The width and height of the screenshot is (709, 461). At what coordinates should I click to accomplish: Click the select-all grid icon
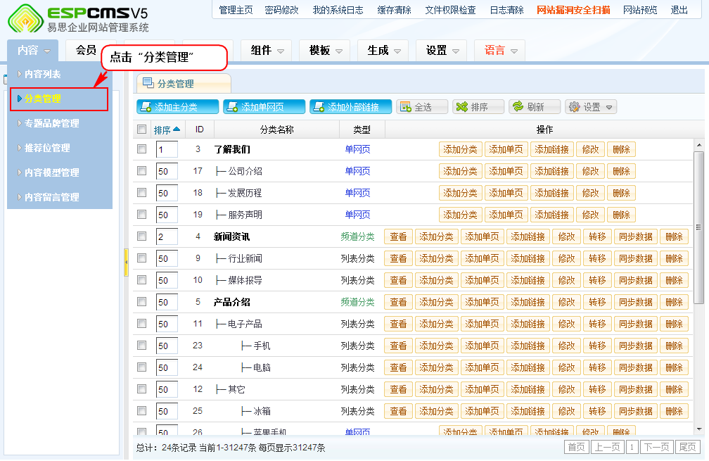[406, 107]
